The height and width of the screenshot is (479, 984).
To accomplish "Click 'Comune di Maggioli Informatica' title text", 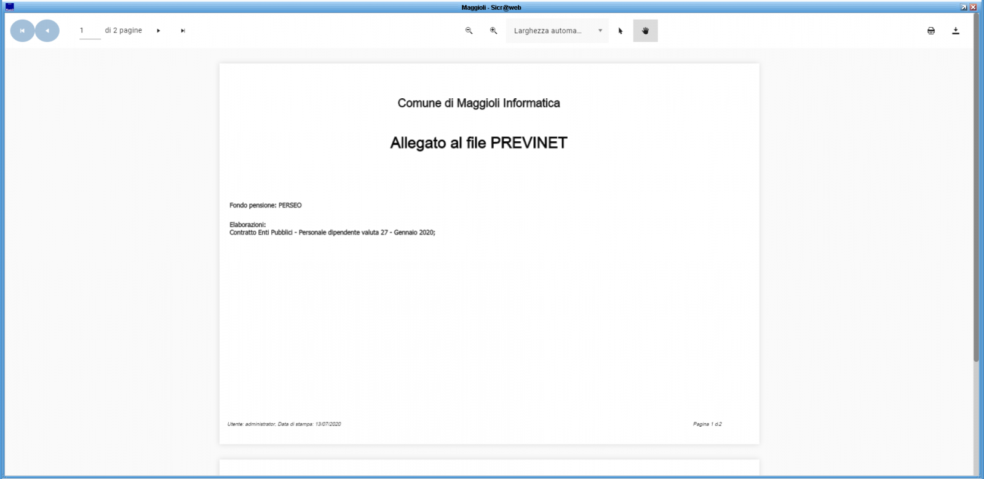I will (478, 103).
